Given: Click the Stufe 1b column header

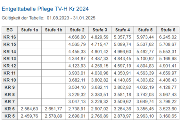Looking at the screenshot, I should click(53, 30).
